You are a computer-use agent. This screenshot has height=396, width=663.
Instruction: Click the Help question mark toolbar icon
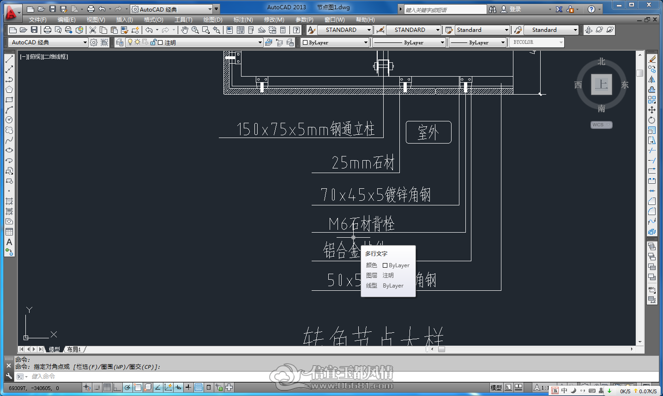(296, 30)
